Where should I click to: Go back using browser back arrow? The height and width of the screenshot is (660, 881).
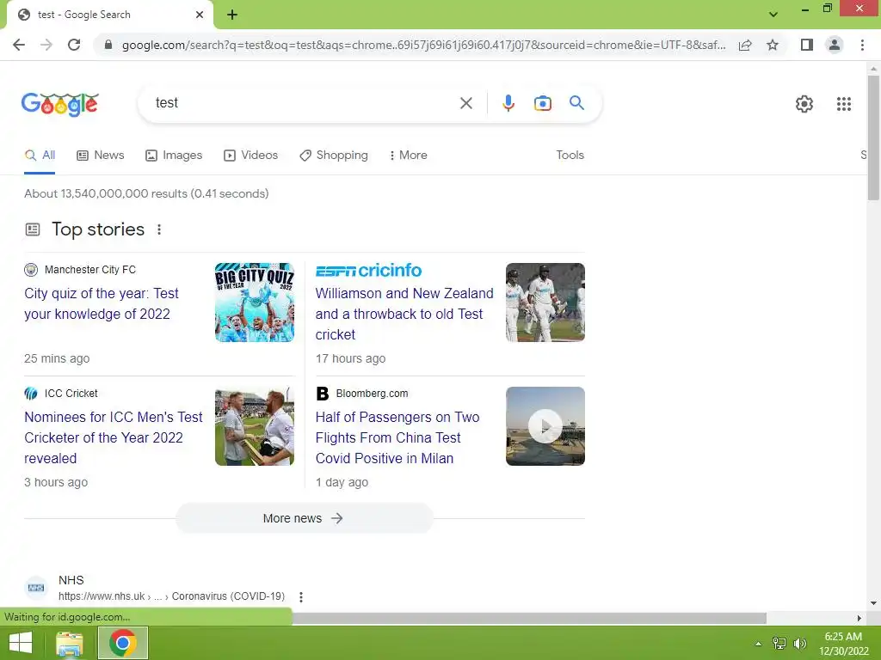(x=19, y=45)
